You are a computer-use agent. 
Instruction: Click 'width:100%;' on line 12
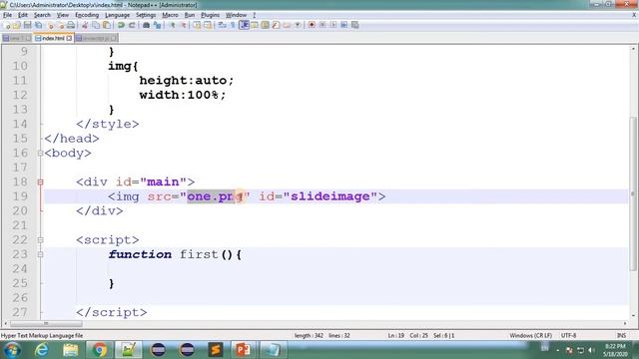[x=182, y=95]
